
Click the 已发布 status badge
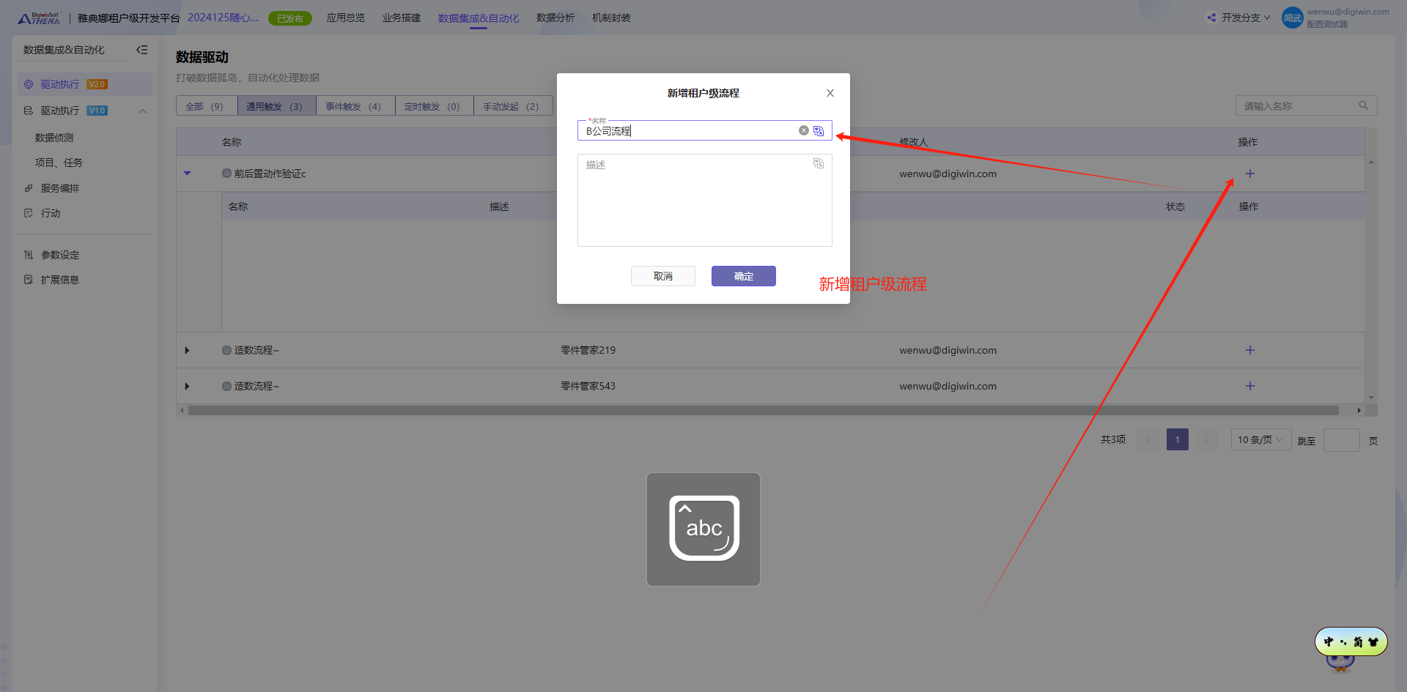pos(290,18)
